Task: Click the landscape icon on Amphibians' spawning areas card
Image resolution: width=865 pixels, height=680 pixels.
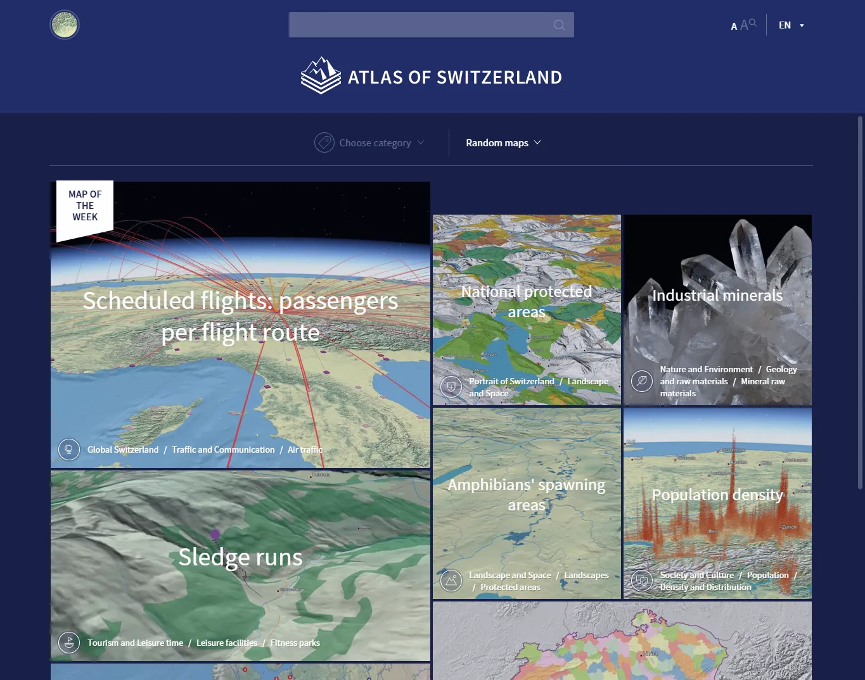Action: 451,580
